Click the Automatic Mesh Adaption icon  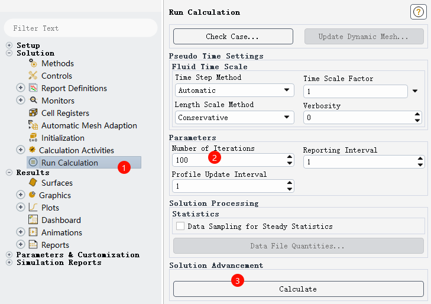click(33, 125)
